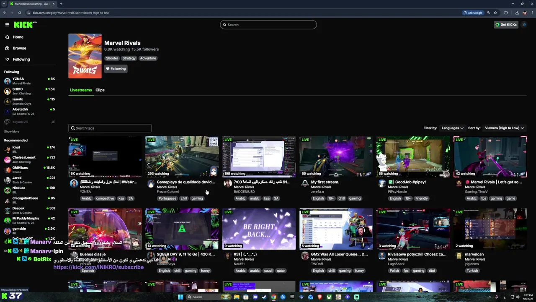536x302 pixels.
Task: Click the browser reload icon
Action: pos(19,13)
